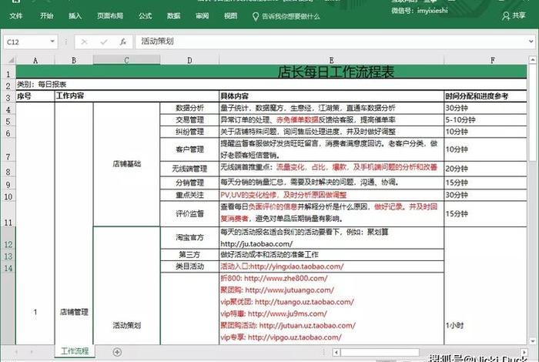The width and height of the screenshot is (539, 362).
Task: Click the confirm entry checkmark icon
Action: point(103,42)
